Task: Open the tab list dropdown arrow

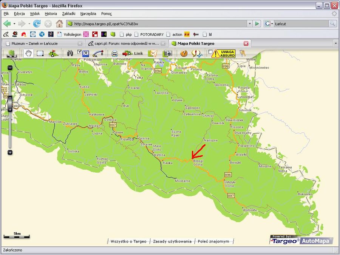Action: [335, 43]
